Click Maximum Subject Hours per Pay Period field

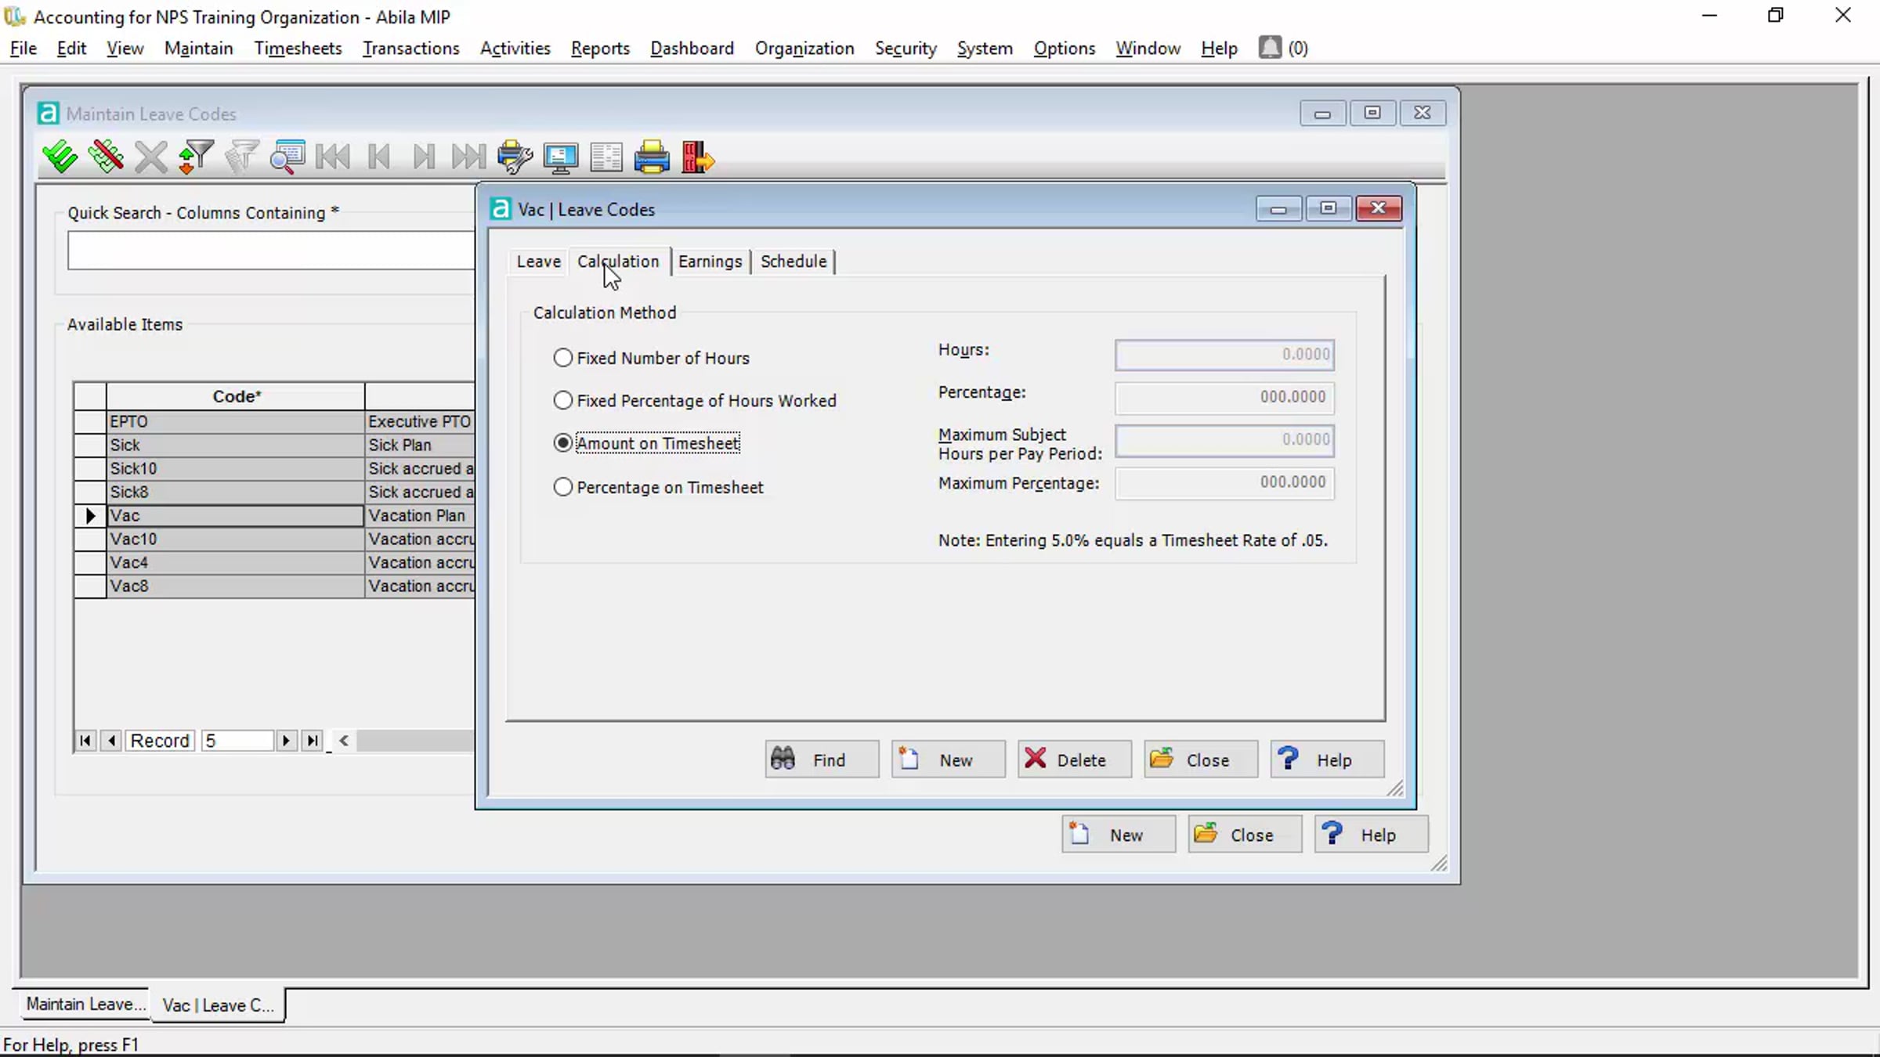[x=1224, y=440]
